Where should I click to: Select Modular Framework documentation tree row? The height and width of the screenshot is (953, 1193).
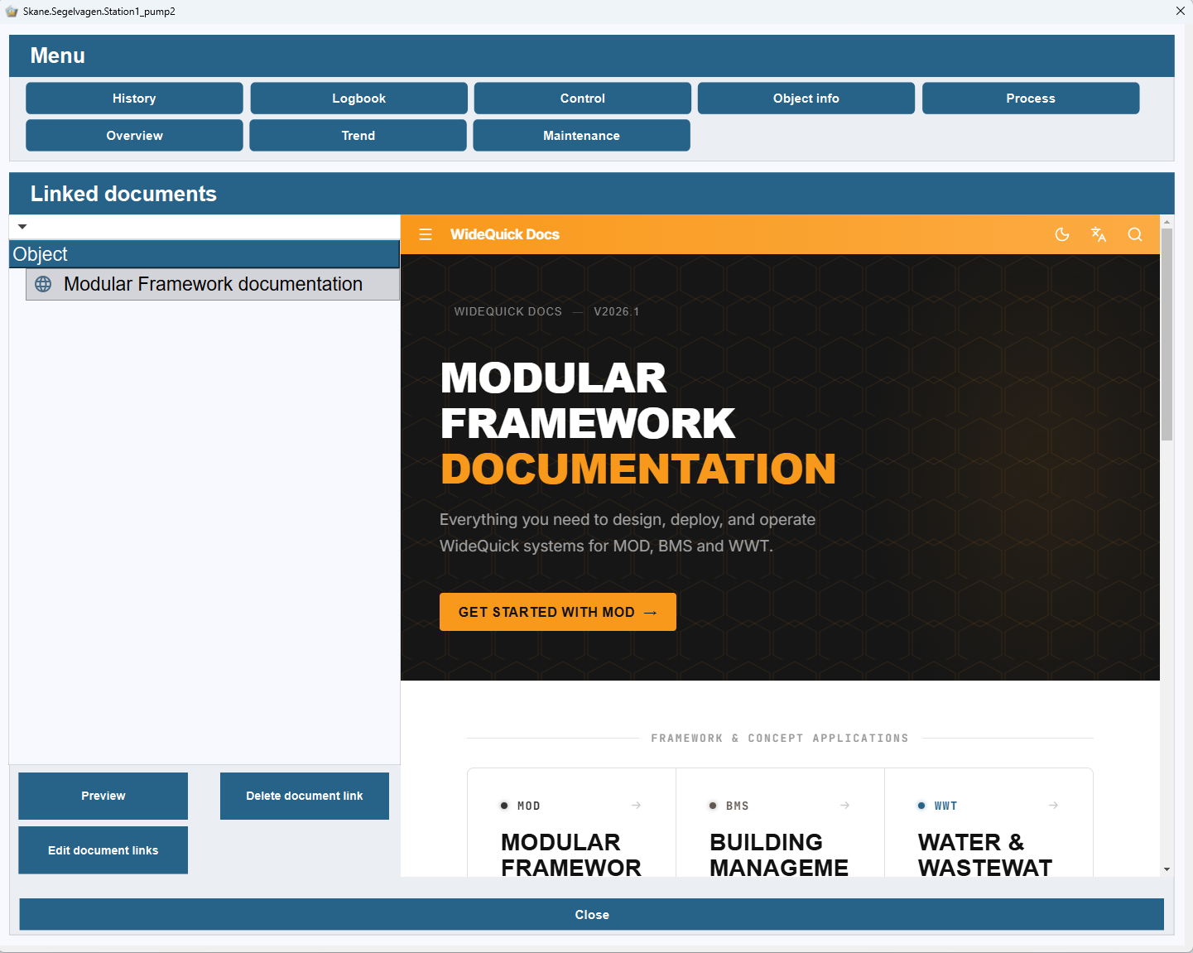(x=213, y=284)
